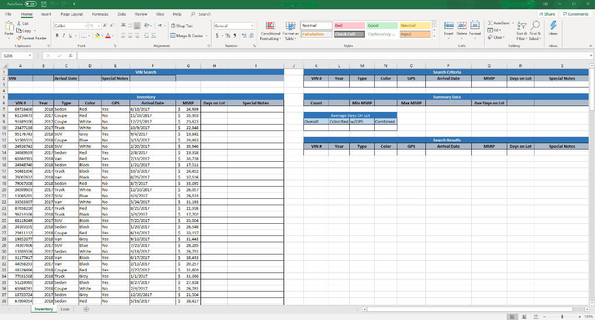Switch to the Formulas tab

[x=100, y=14]
